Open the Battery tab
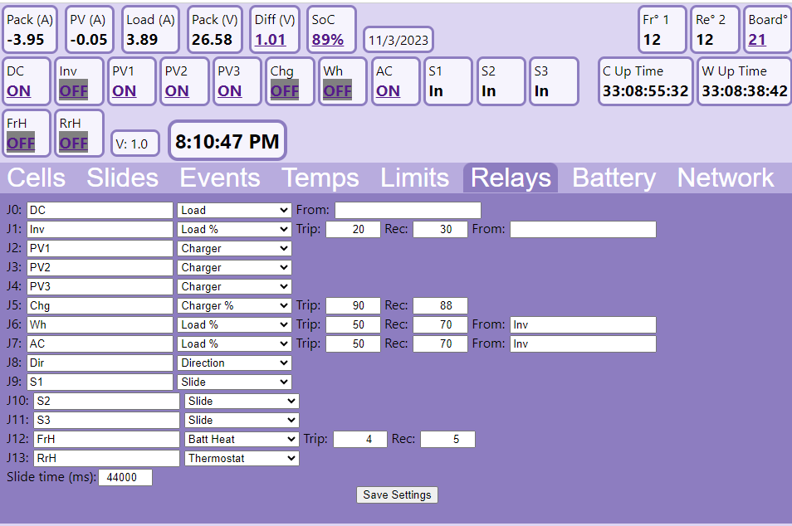Viewport: 792px width, 526px height. 614,178
